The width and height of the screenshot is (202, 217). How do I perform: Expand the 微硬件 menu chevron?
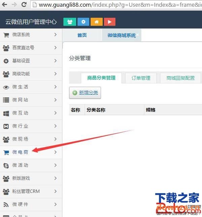56,204
